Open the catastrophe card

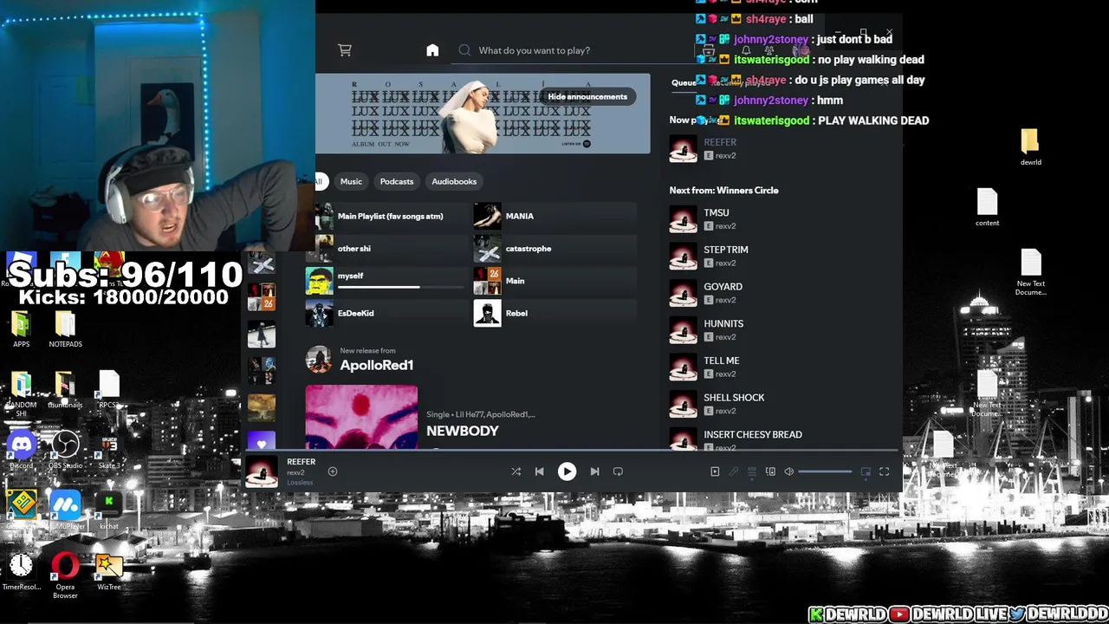pyautogui.click(x=554, y=249)
